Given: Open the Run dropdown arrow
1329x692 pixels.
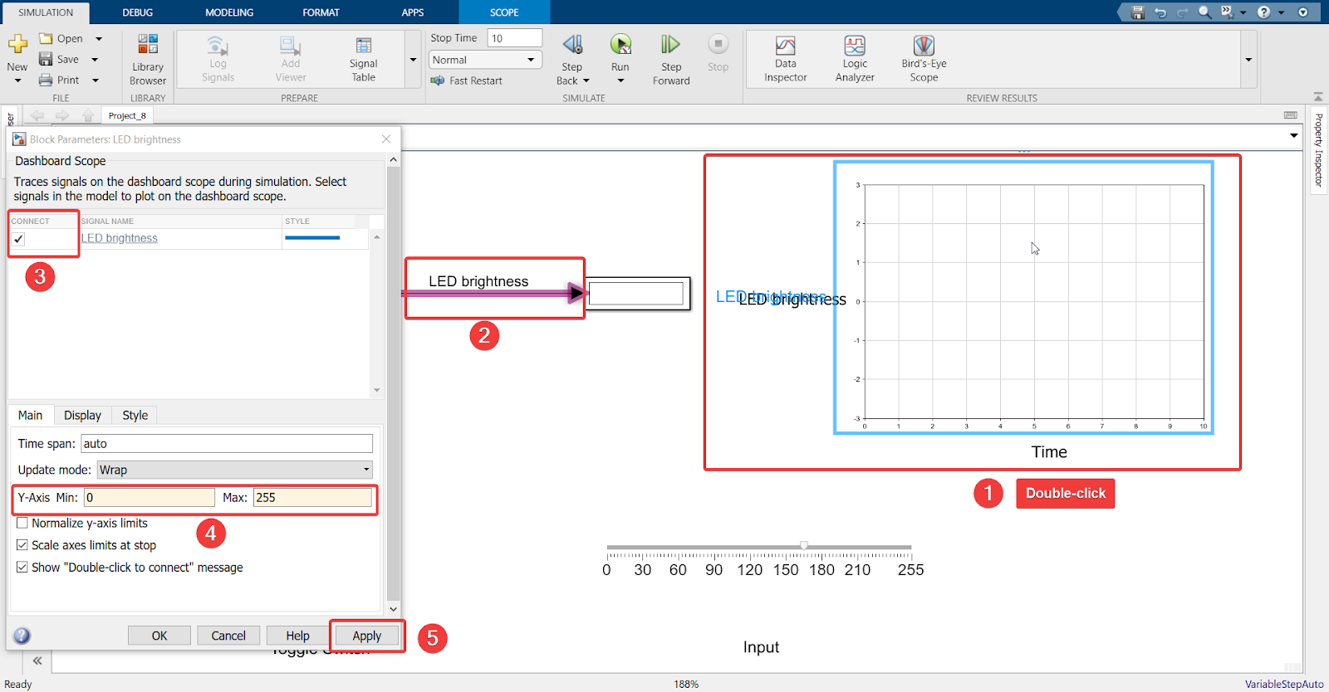Looking at the screenshot, I should (620, 80).
